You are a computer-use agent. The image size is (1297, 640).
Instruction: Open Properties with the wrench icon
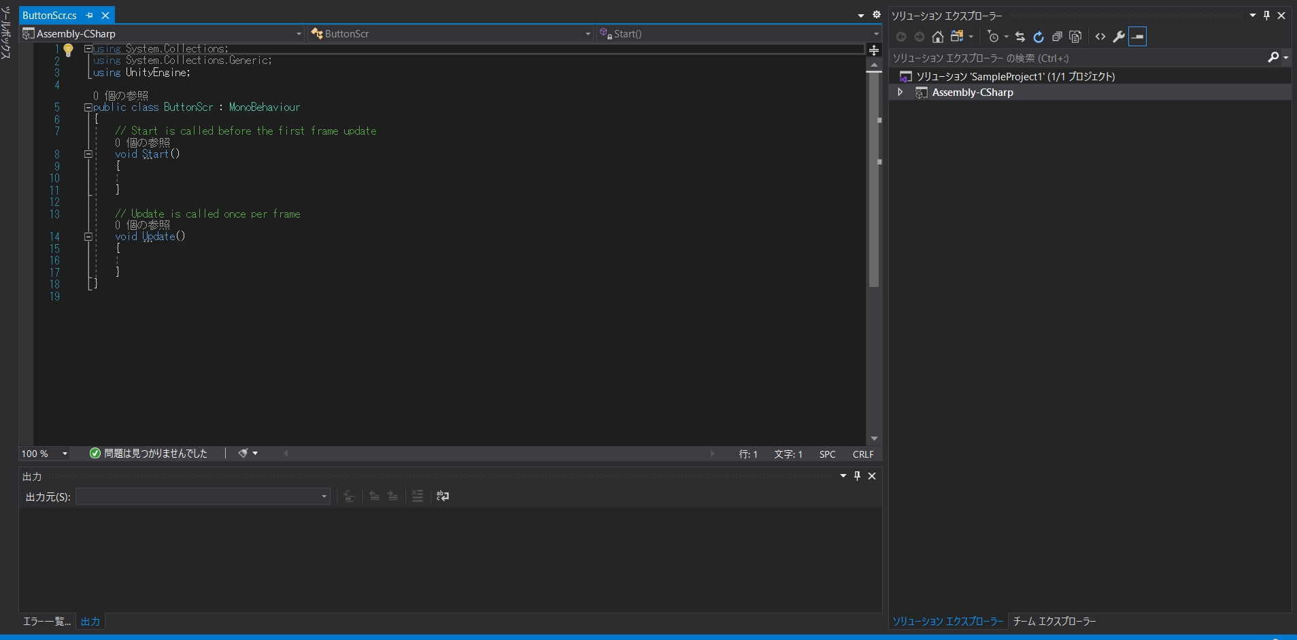pyautogui.click(x=1119, y=37)
